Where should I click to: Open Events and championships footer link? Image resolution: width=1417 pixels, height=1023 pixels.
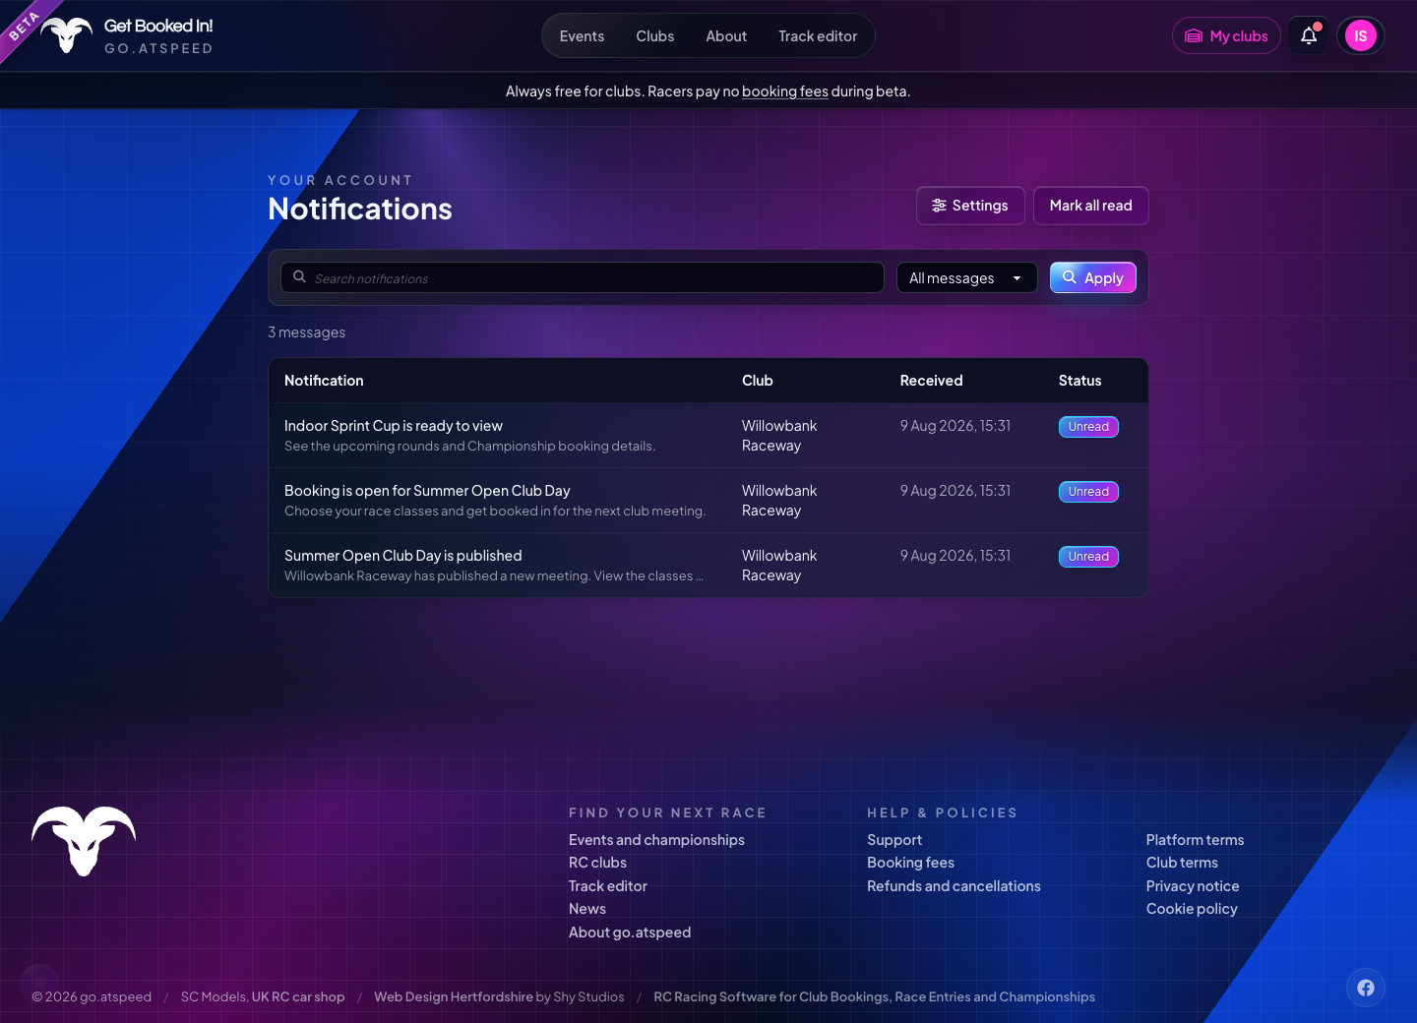pyautogui.click(x=656, y=840)
